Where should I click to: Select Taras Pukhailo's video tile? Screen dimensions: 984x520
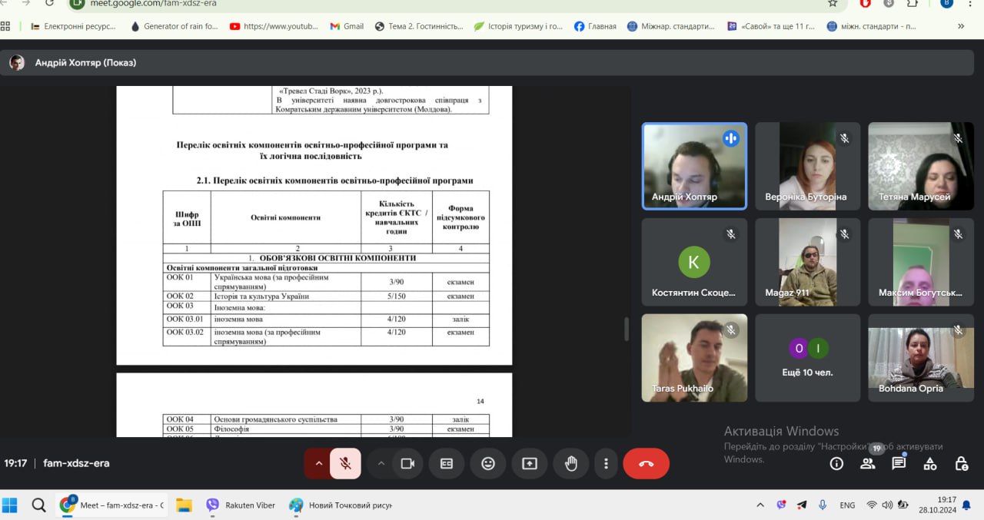point(694,358)
